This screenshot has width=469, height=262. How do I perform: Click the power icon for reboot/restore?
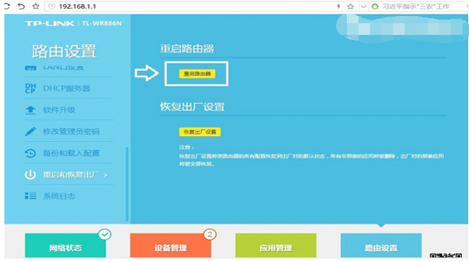(30, 174)
